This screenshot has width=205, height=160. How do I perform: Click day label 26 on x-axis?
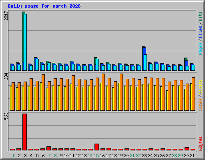pyautogui.click(x=162, y=156)
